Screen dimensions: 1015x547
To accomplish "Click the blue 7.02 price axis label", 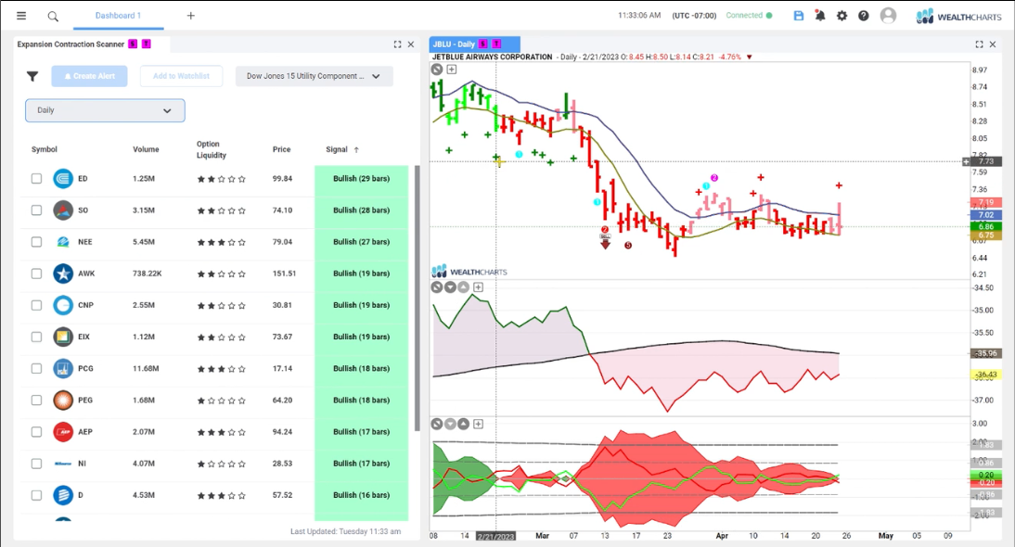I will pyautogui.click(x=986, y=215).
